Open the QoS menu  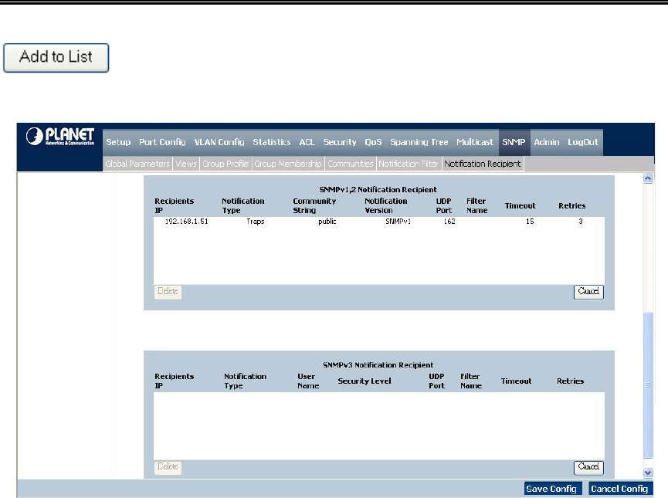click(373, 142)
